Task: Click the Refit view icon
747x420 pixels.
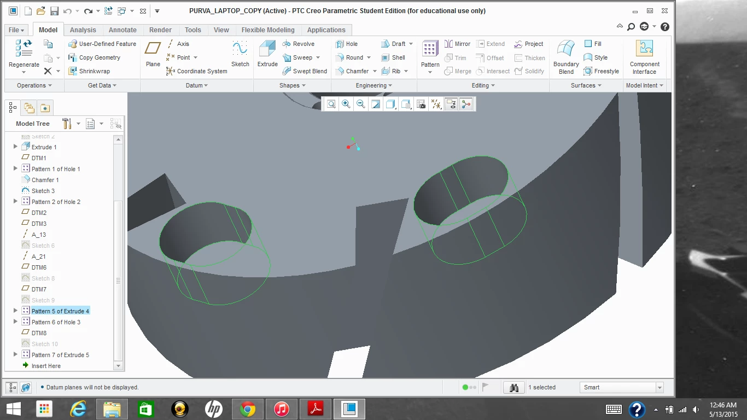Action: 331,104
